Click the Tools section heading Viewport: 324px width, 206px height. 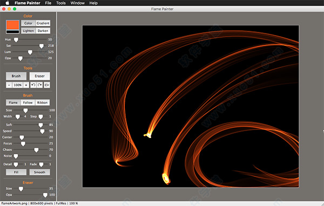28,68
